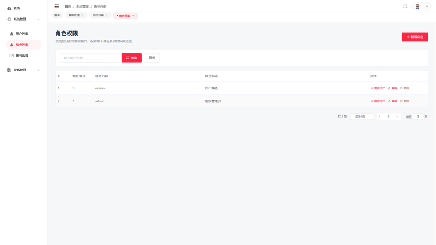Select 角色列表 in the sidebar
Screen dimensions: 436x245
click(x=24, y=45)
